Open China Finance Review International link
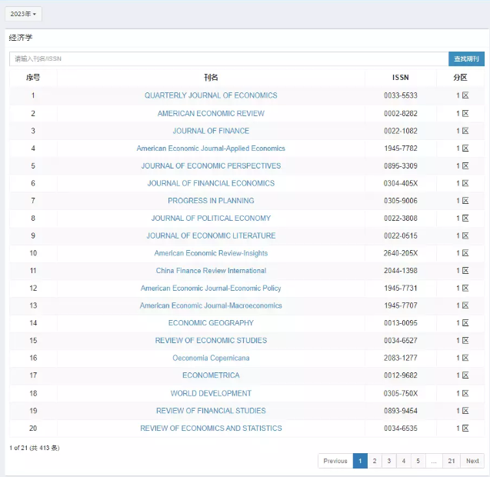 pyautogui.click(x=211, y=271)
